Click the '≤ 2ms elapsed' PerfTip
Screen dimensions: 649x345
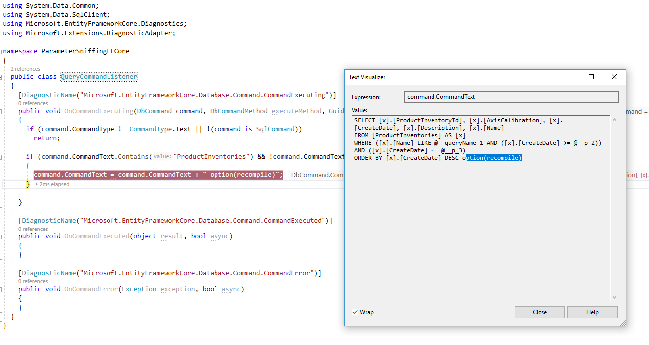click(52, 184)
